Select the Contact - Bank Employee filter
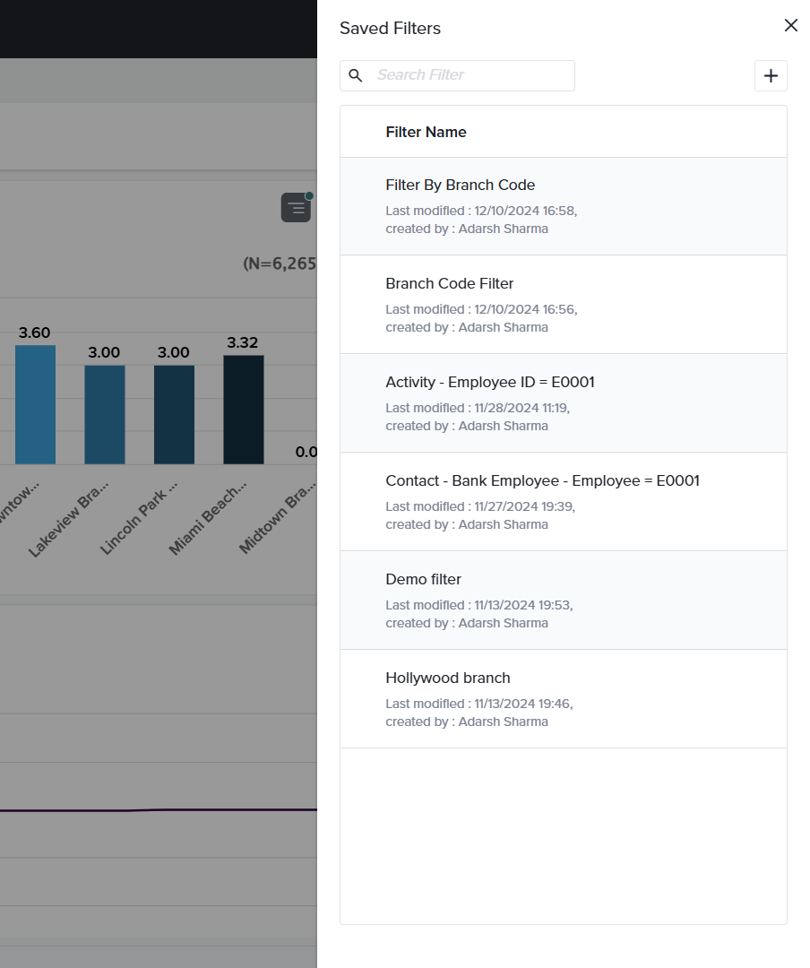This screenshot has height=968, width=810. coord(542,481)
